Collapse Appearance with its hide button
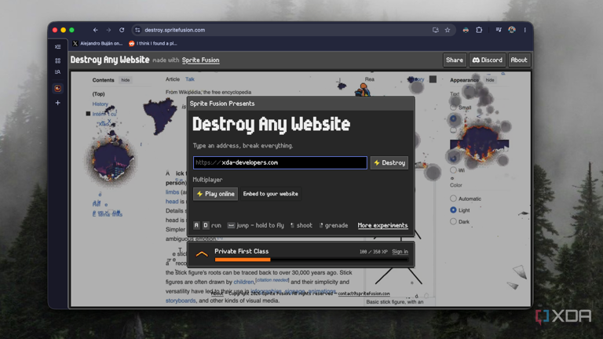The height and width of the screenshot is (339, 603). tap(490, 80)
